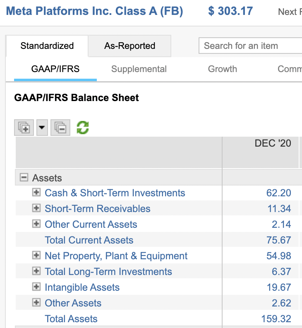Click the expand all rows icon
The width and height of the screenshot is (302, 328).
point(24,128)
